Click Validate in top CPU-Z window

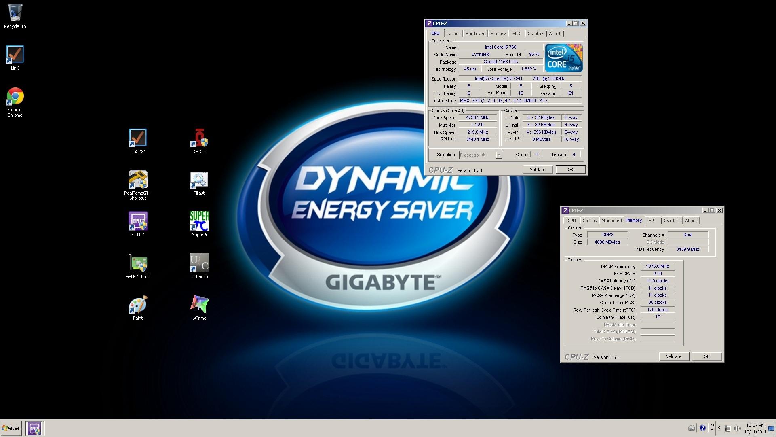coord(538,170)
